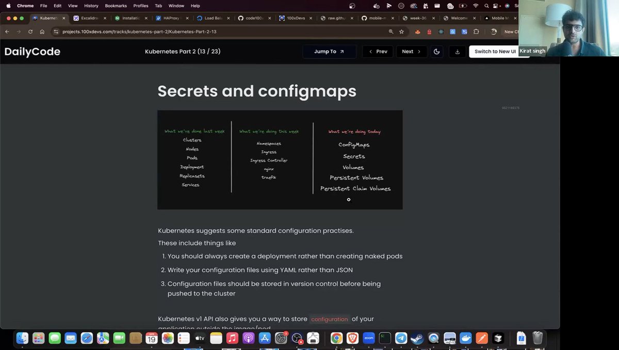Bookmark this page with star icon

(401, 31)
